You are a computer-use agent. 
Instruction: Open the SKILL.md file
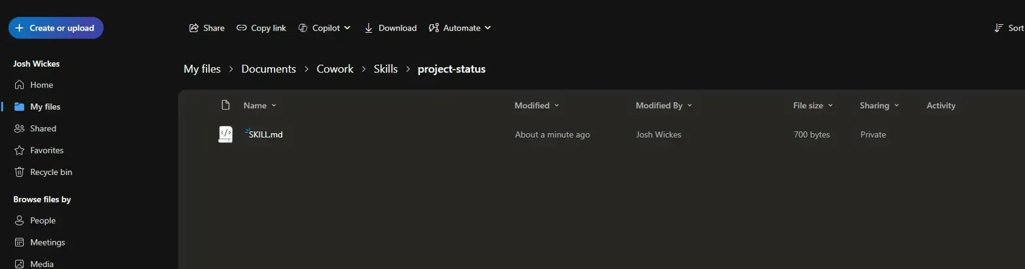coord(265,134)
